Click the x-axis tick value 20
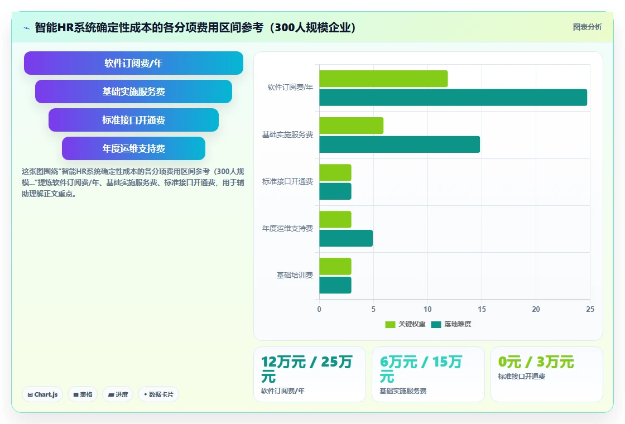 [x=536, y=309]
